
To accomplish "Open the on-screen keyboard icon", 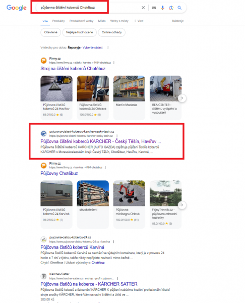I will [x=154, y=8].
